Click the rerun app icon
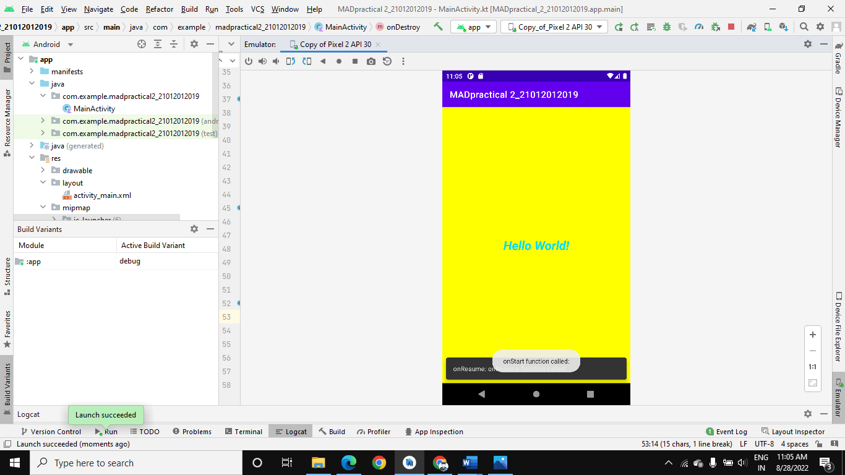This screenshot has width=845, height=475. pos(619,27)
